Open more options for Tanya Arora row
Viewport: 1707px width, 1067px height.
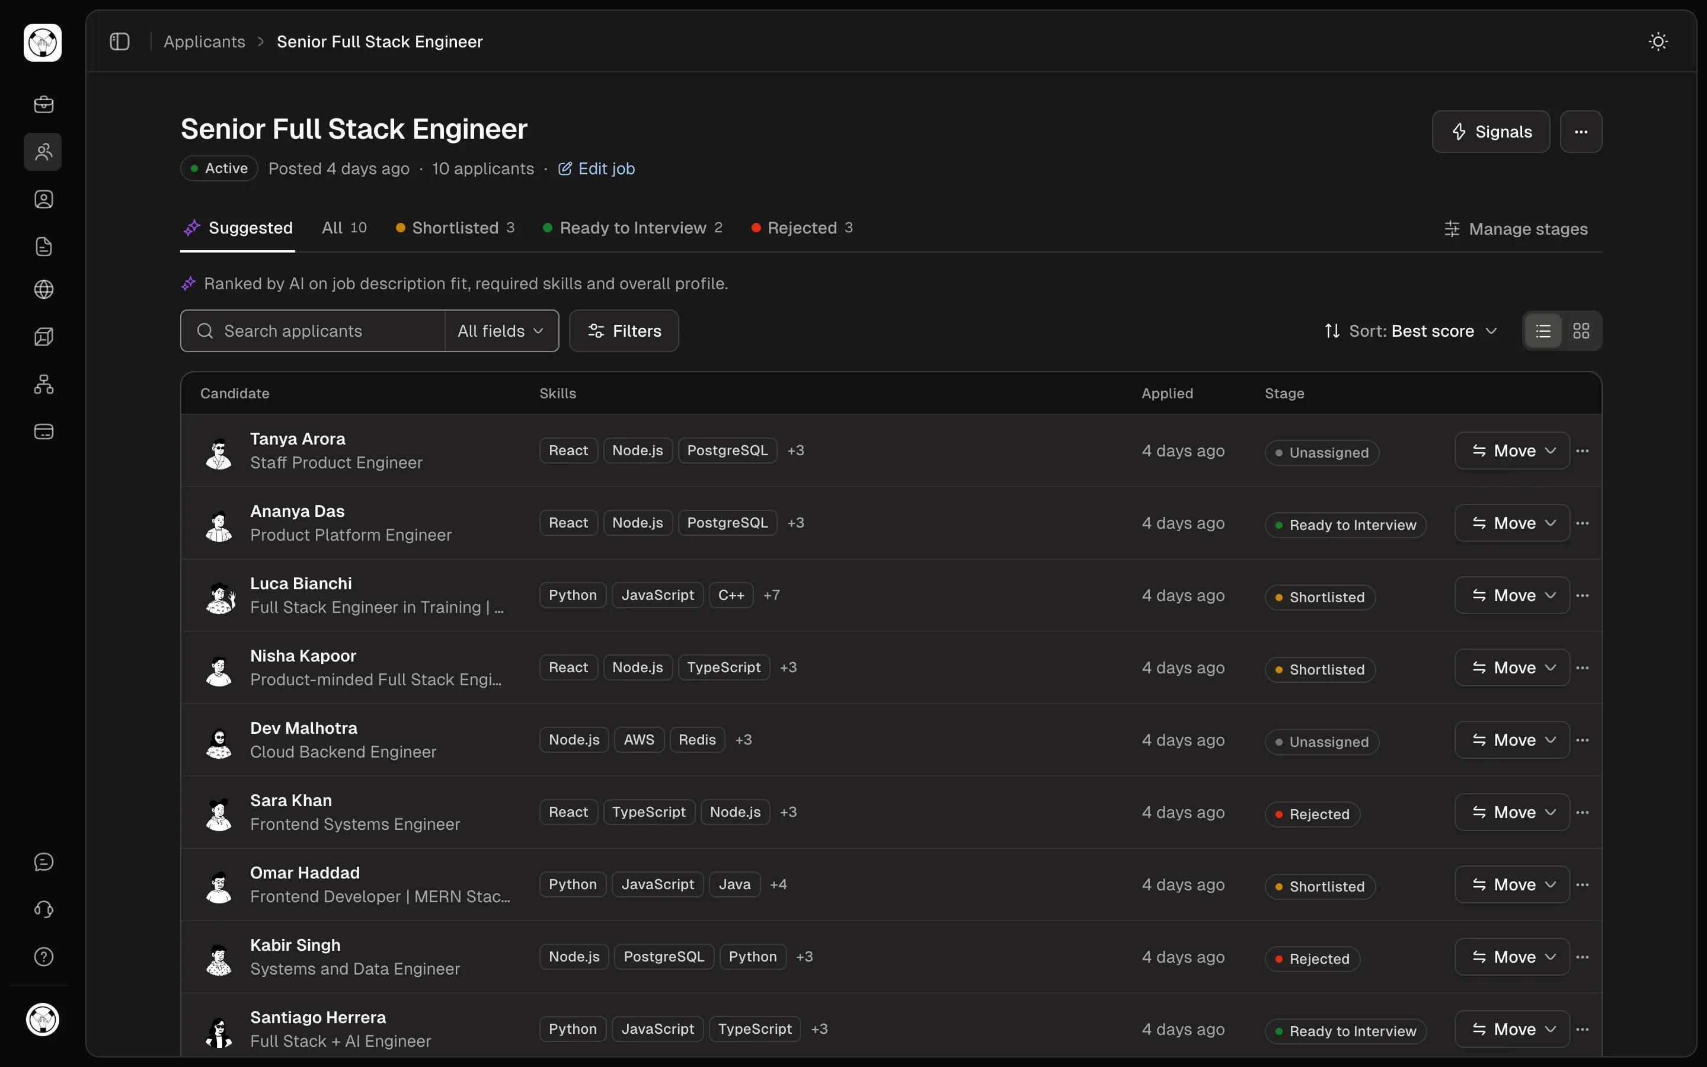coord(1582,451)
